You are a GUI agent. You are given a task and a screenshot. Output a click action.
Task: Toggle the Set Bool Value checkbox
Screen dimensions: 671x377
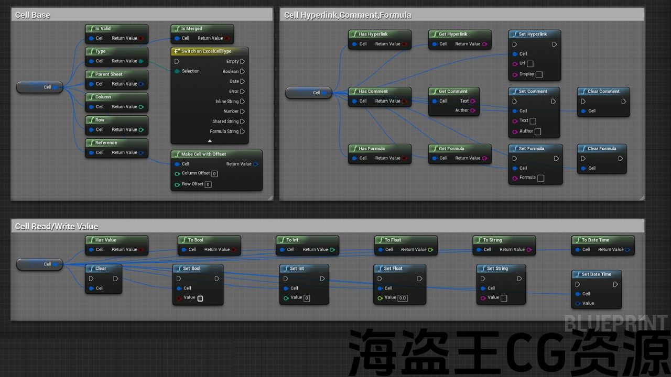coord(200,298)
